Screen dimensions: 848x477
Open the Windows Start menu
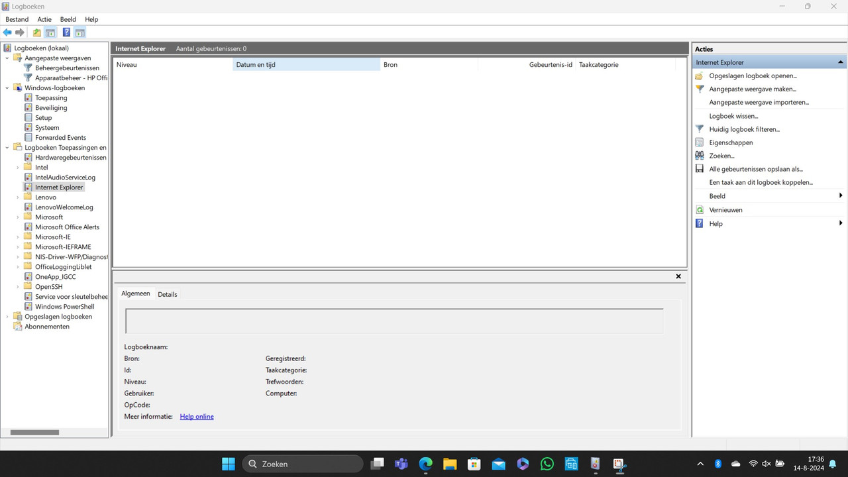pos(229,464)
